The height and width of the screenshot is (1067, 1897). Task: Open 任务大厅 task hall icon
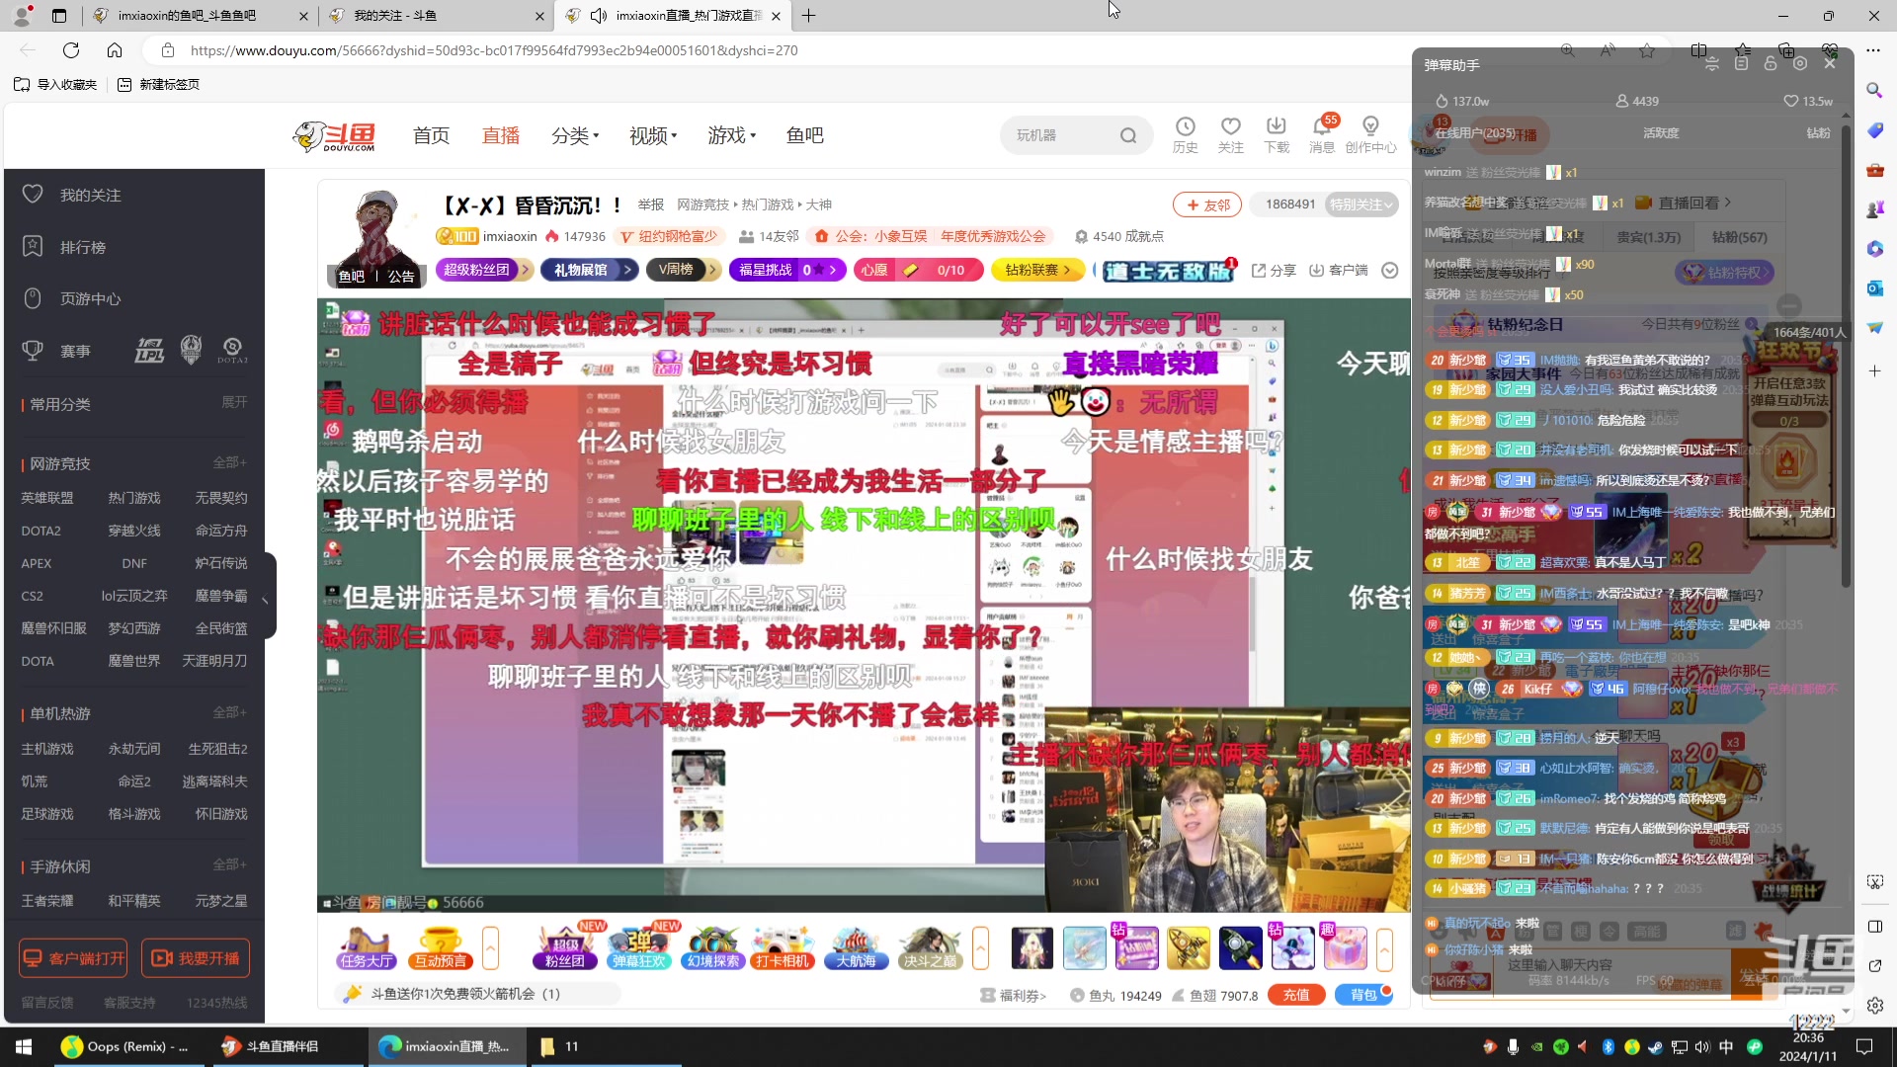[366, 947]
